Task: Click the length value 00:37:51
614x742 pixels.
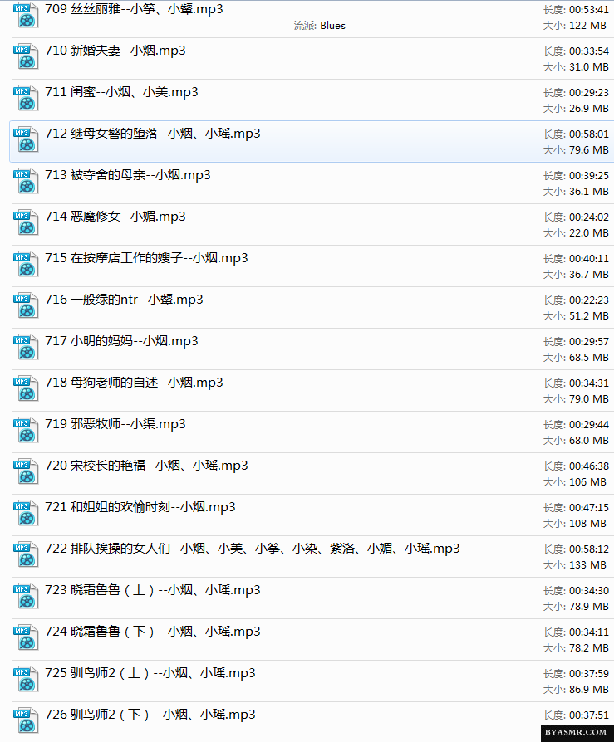Action: [589, 715]
